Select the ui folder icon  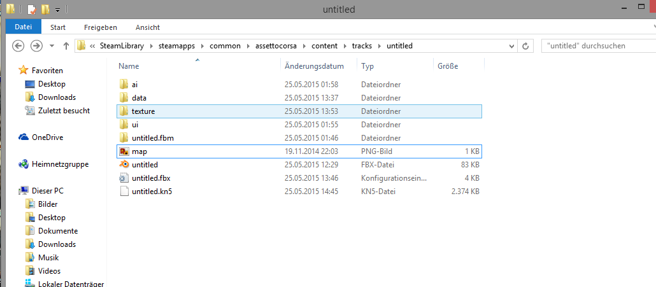click(124, 125)
